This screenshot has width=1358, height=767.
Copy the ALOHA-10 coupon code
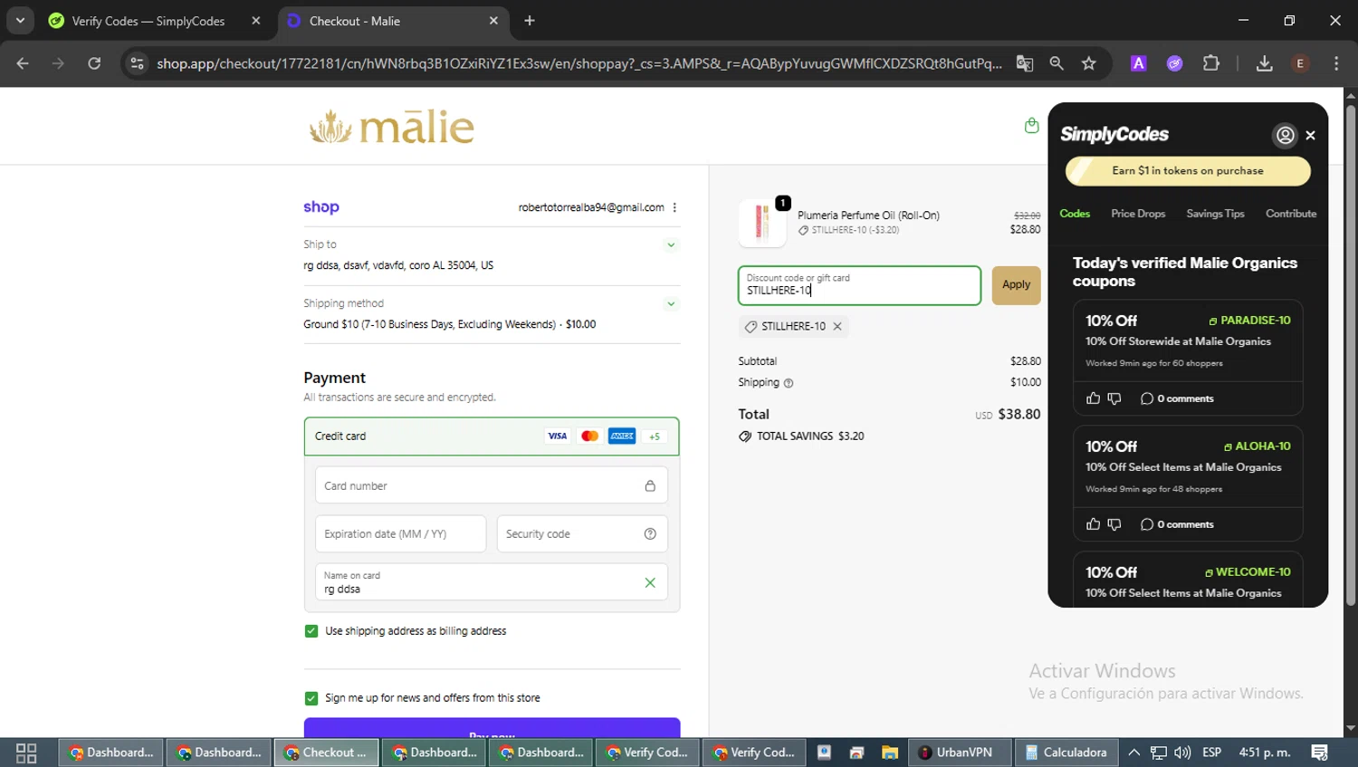[1257, 446]
